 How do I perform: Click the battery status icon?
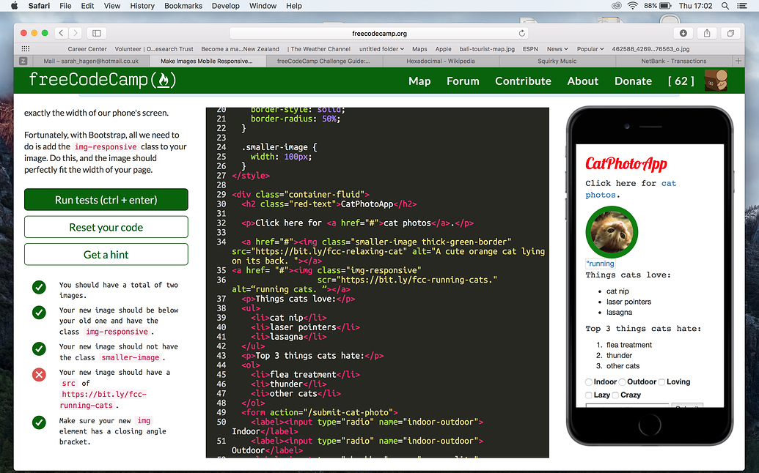tap(665, 6)
